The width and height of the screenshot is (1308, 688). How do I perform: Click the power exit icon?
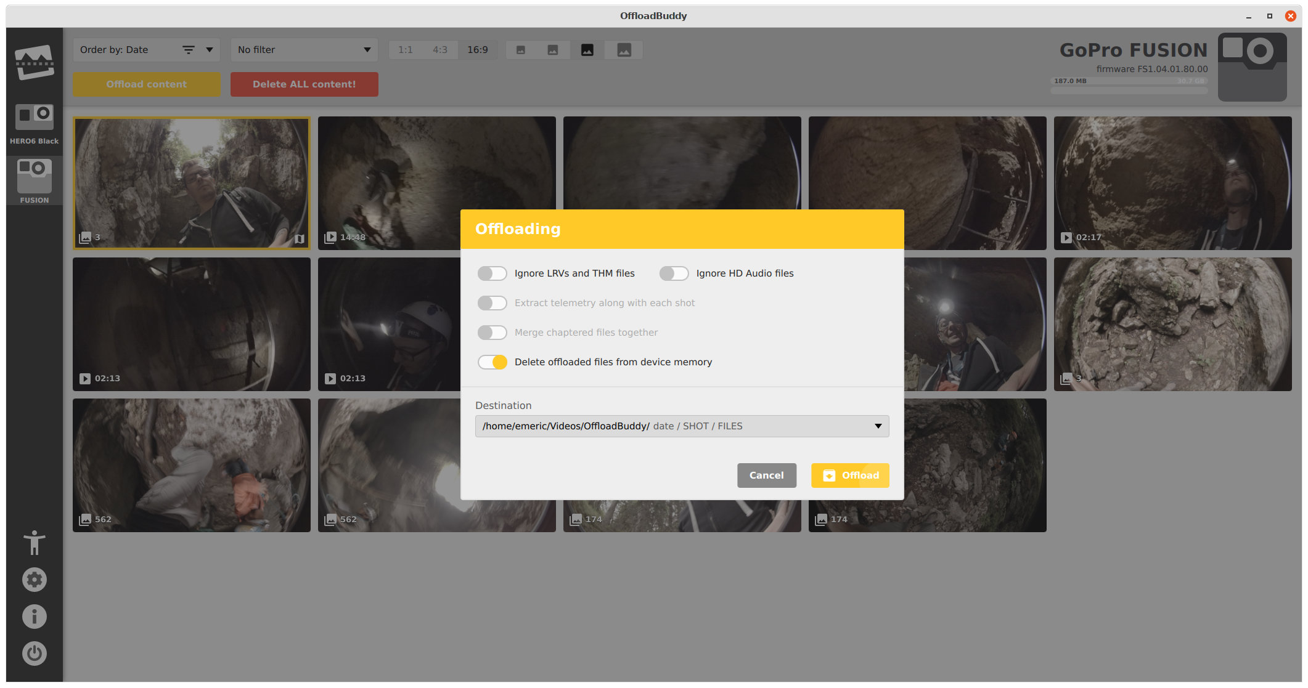[x=34, y=654]
